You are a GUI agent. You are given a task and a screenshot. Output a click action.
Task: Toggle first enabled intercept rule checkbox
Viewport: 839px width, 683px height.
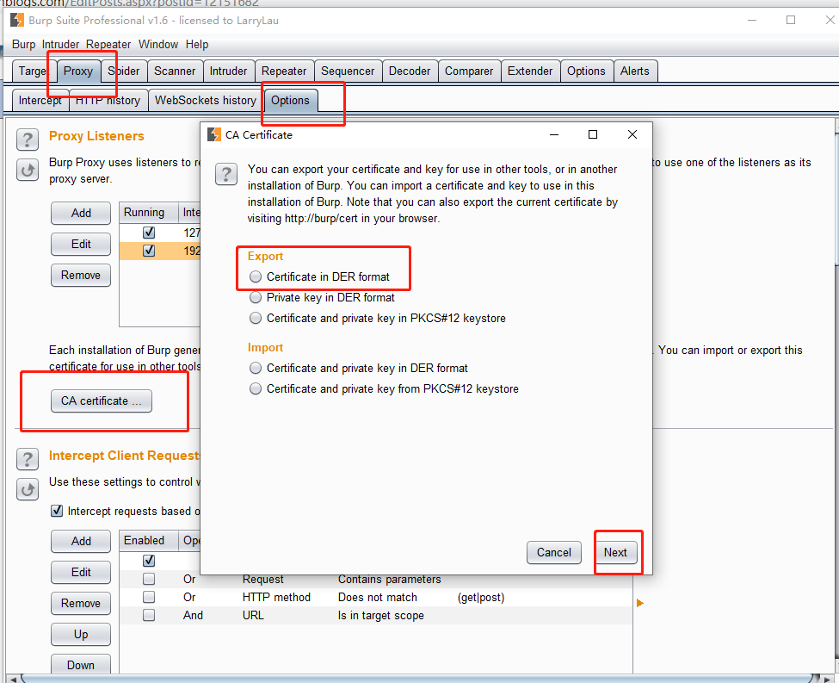149,561
